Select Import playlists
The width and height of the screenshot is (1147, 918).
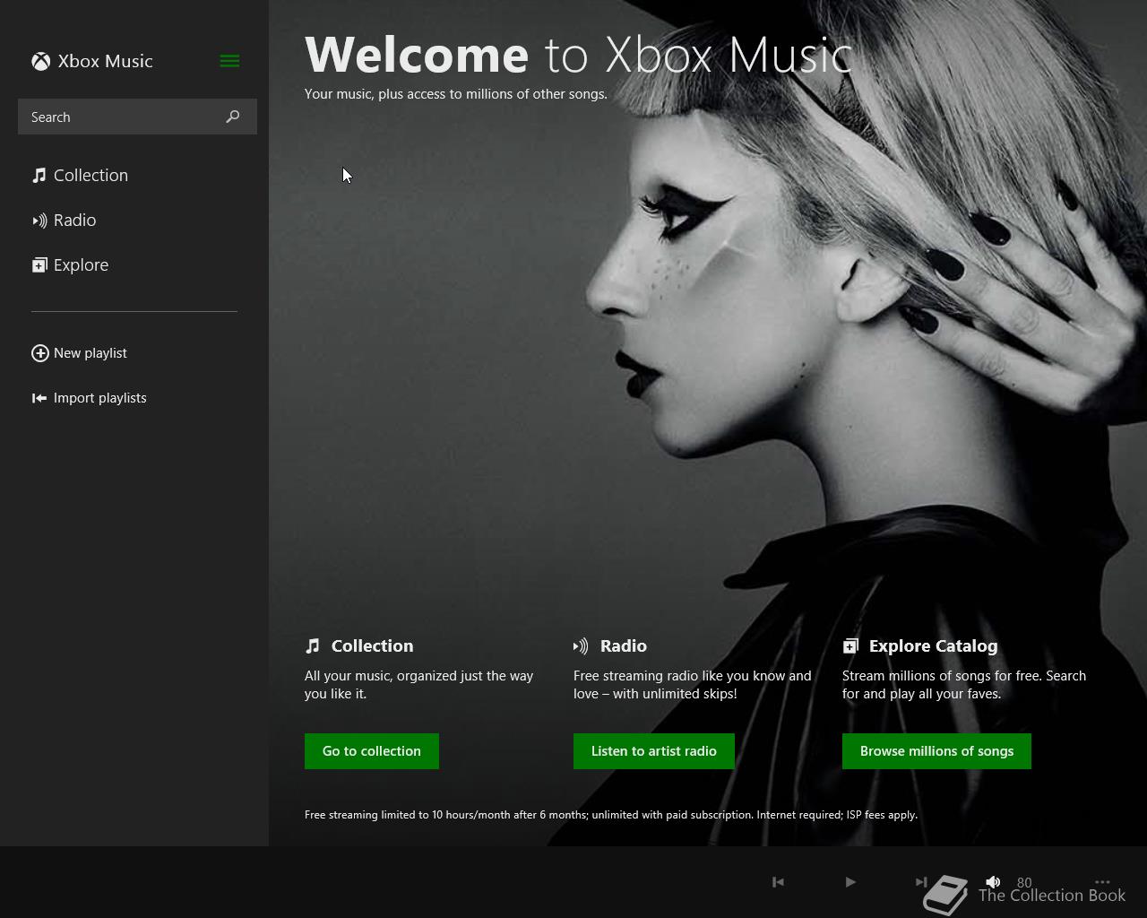coord(89,398)
